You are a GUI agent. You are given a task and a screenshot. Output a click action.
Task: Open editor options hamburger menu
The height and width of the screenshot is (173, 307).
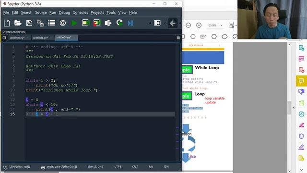tap(178, 38)
